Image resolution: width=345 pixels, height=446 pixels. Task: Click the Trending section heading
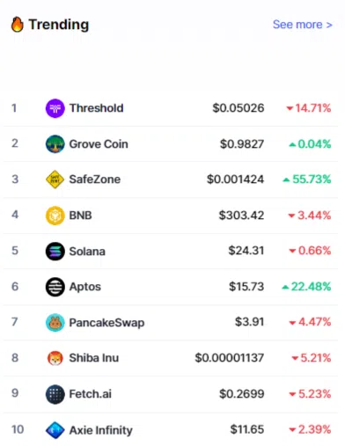59,25
